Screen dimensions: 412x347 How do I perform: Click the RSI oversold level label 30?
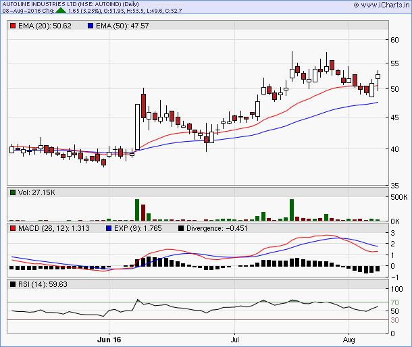click(x=394, y=320)
